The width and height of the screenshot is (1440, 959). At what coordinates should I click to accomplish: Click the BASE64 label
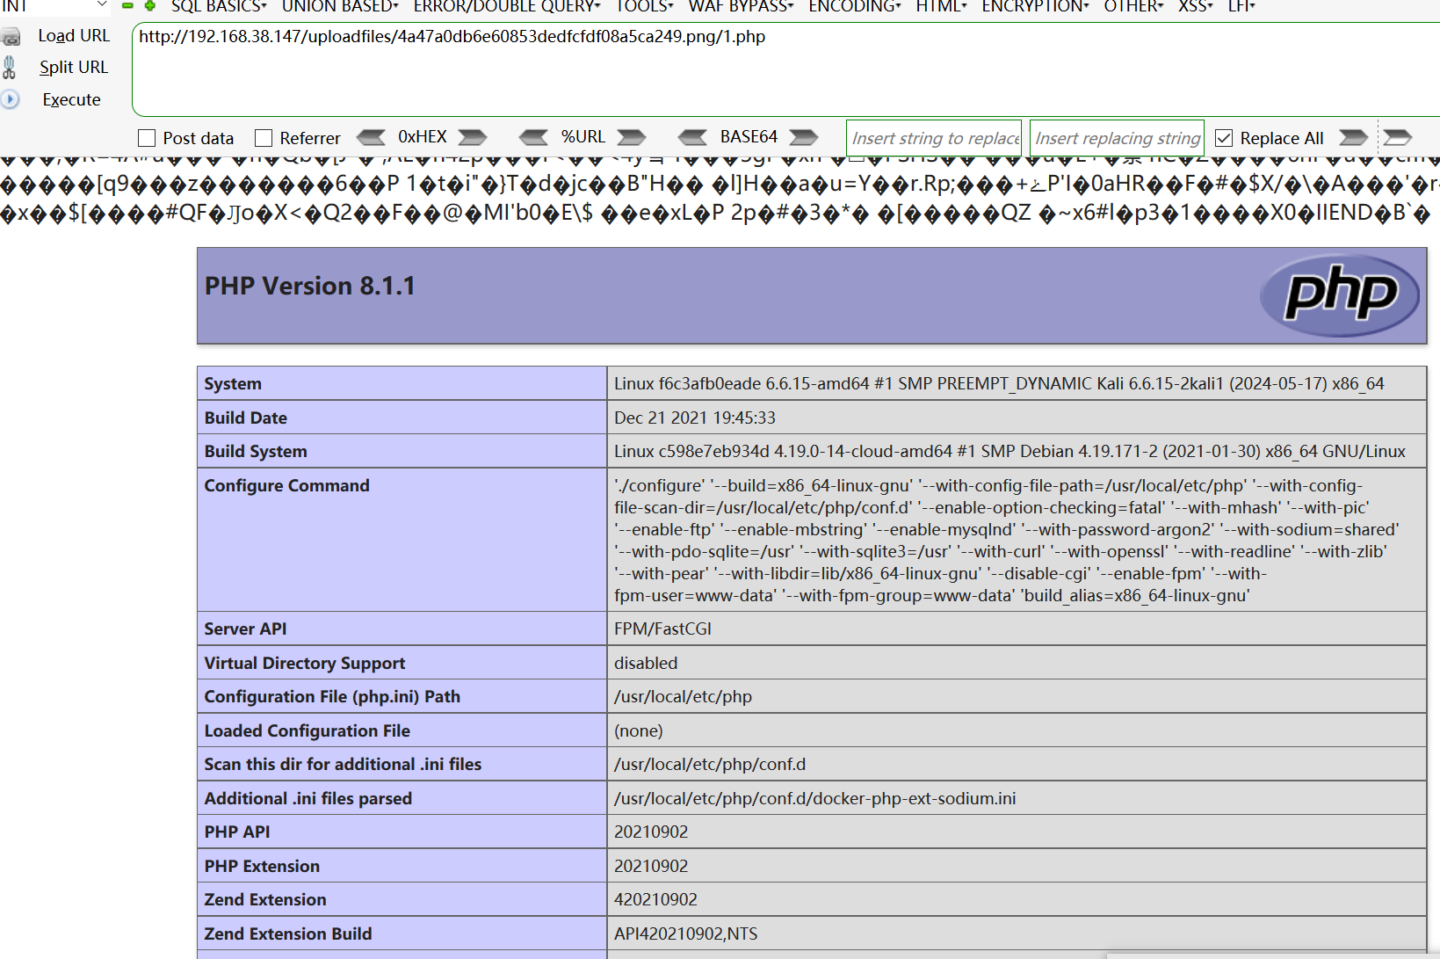[x=749, y=137]
